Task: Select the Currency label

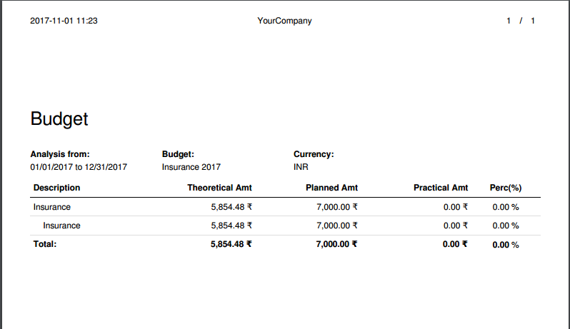Action: point(314,154)
